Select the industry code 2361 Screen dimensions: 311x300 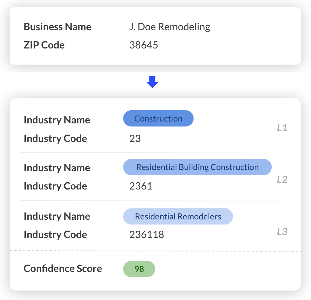pyautogui.click(x=141, y=186)
